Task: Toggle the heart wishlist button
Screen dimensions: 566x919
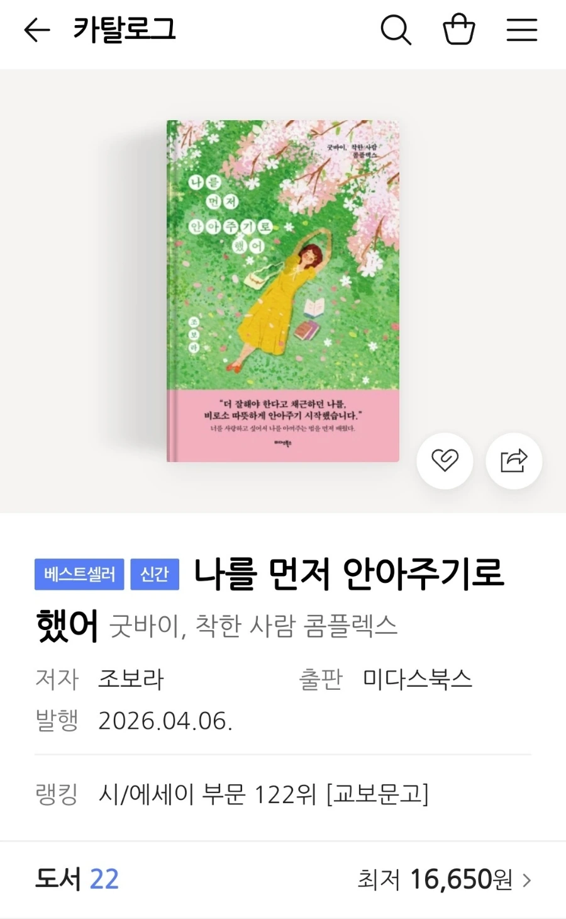Action: point(445,461)
